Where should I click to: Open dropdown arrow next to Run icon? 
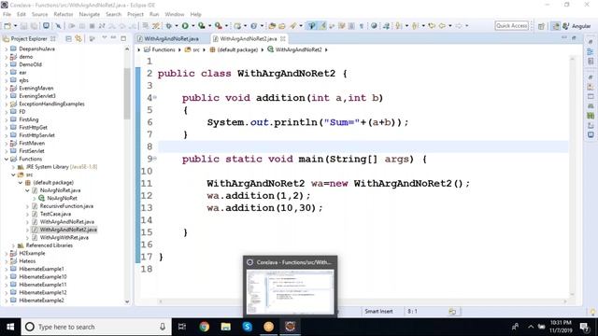192,26
